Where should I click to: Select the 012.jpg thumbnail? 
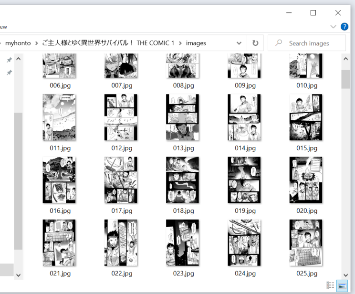tap(121, 117)
